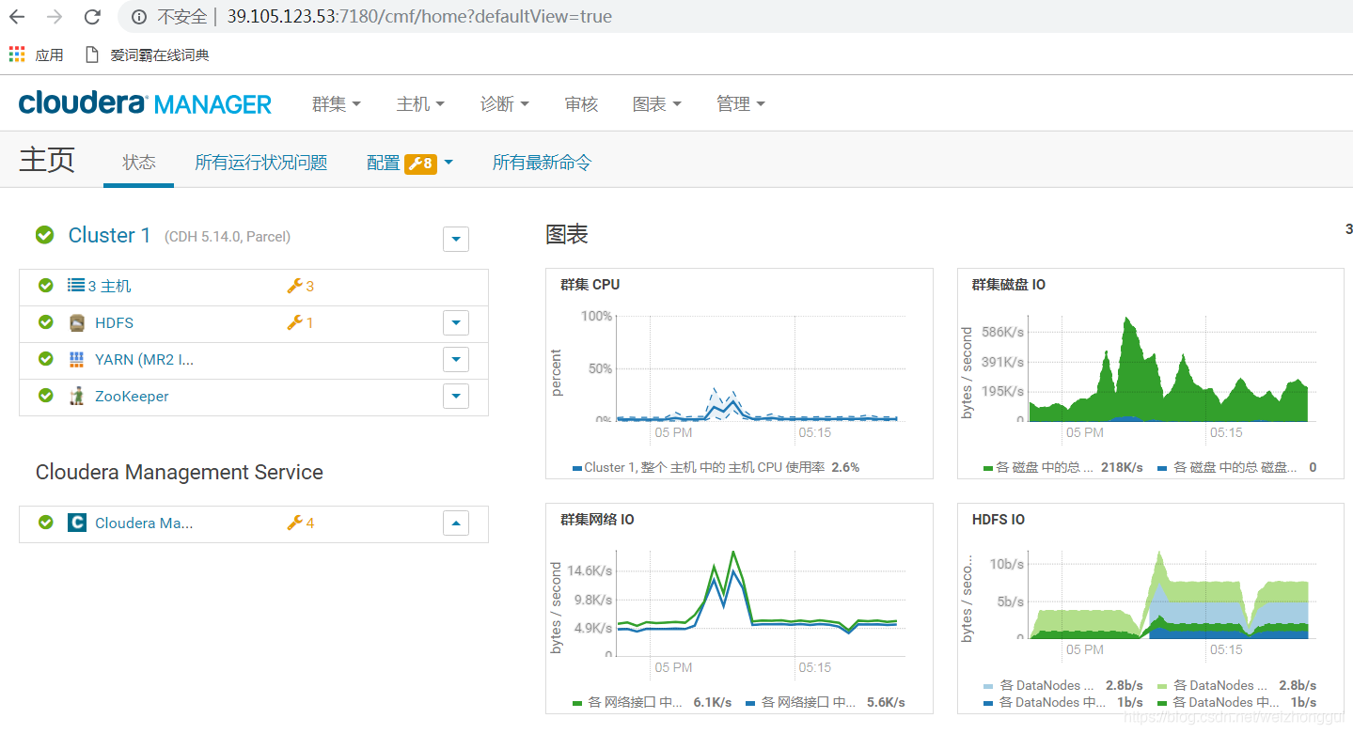Click the blue legend swatch in 群集网络 IO
The height and width of the screenshot is (734, 1353).
pos(750,702)
